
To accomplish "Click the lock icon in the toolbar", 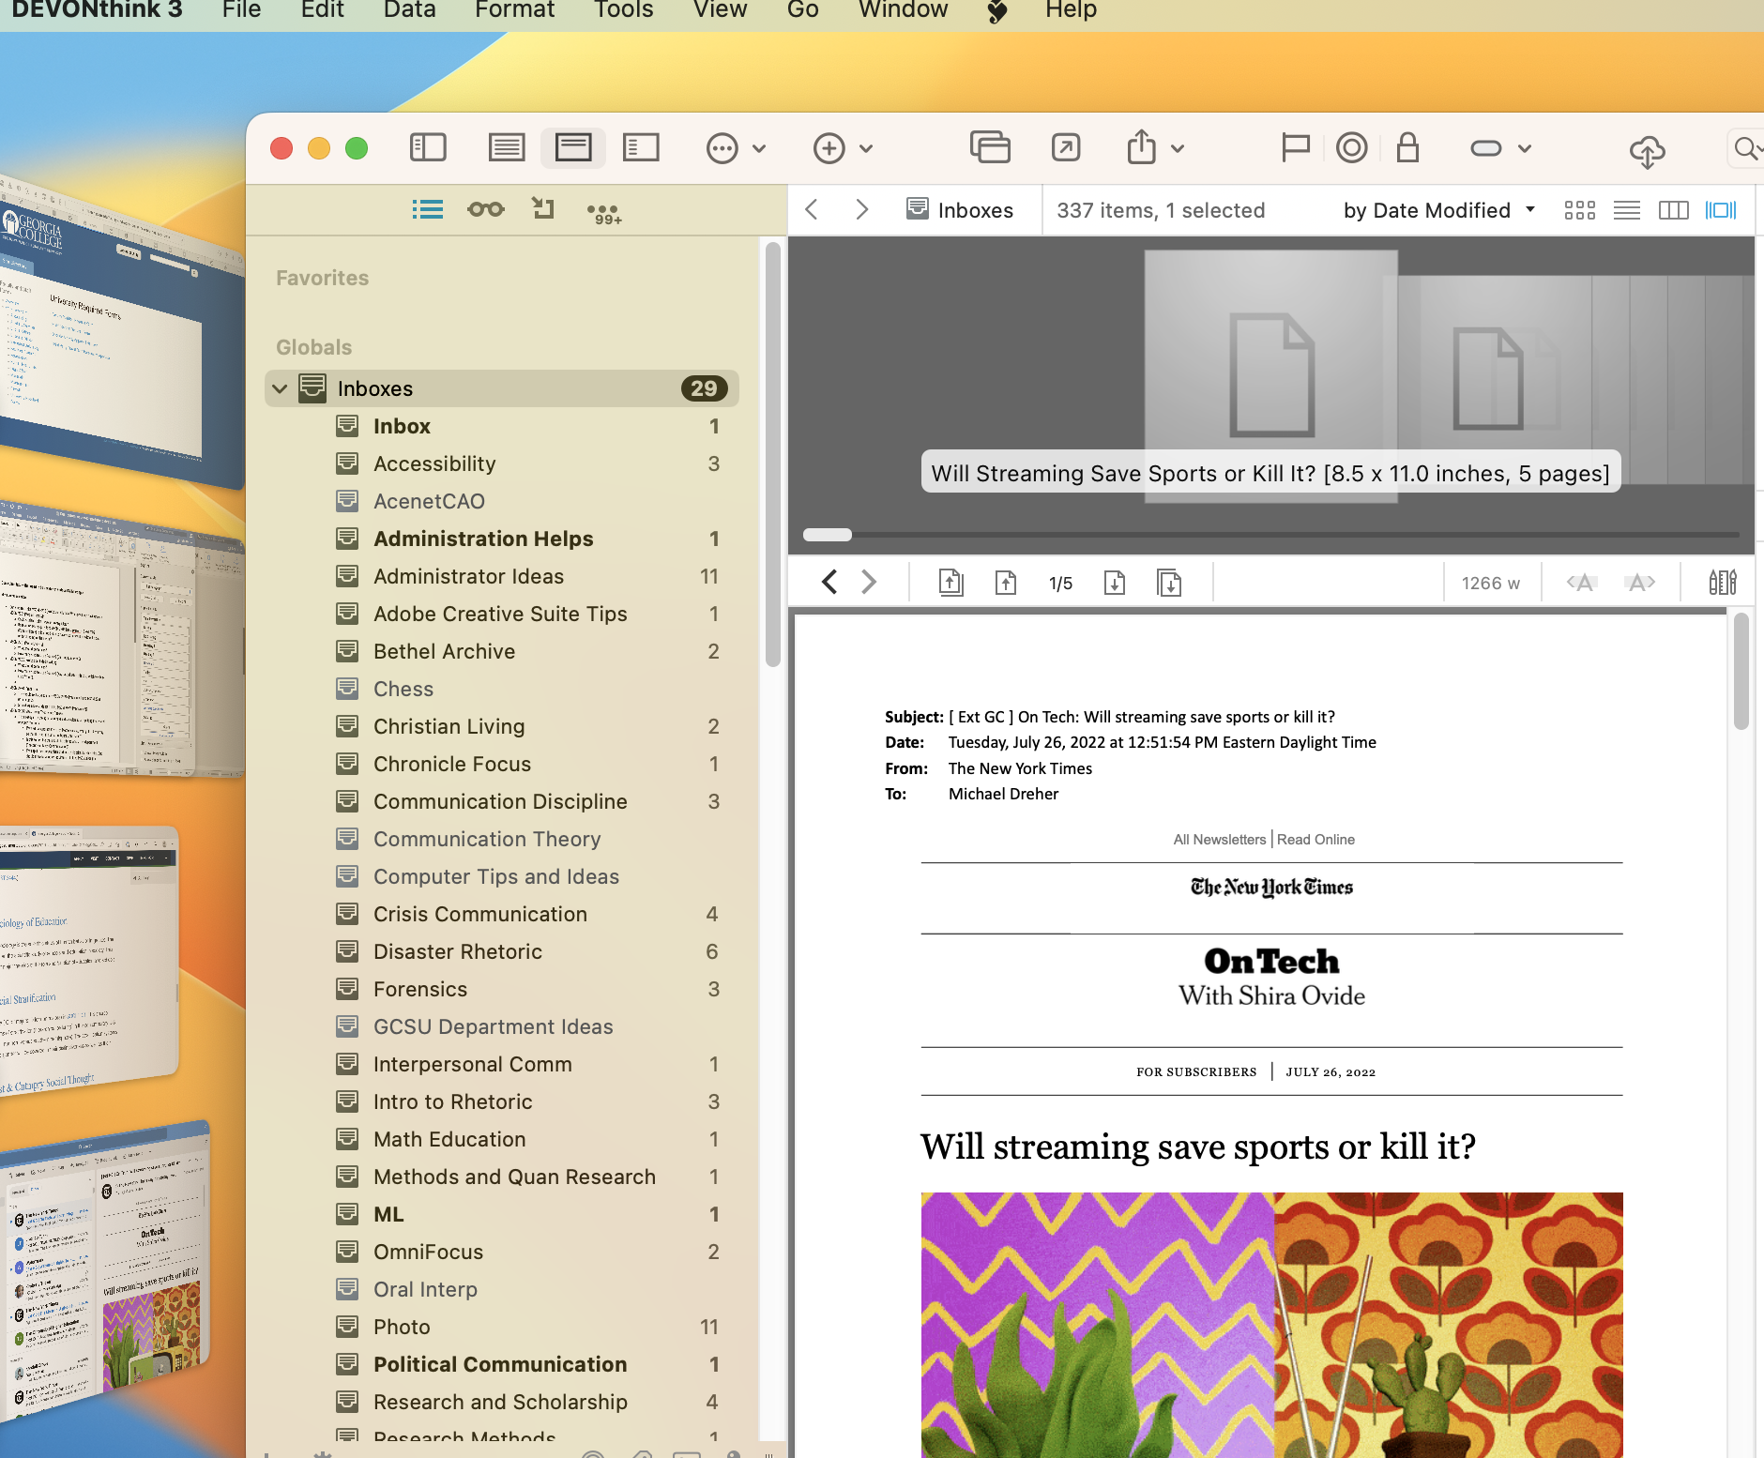I will click(1407, 147).
